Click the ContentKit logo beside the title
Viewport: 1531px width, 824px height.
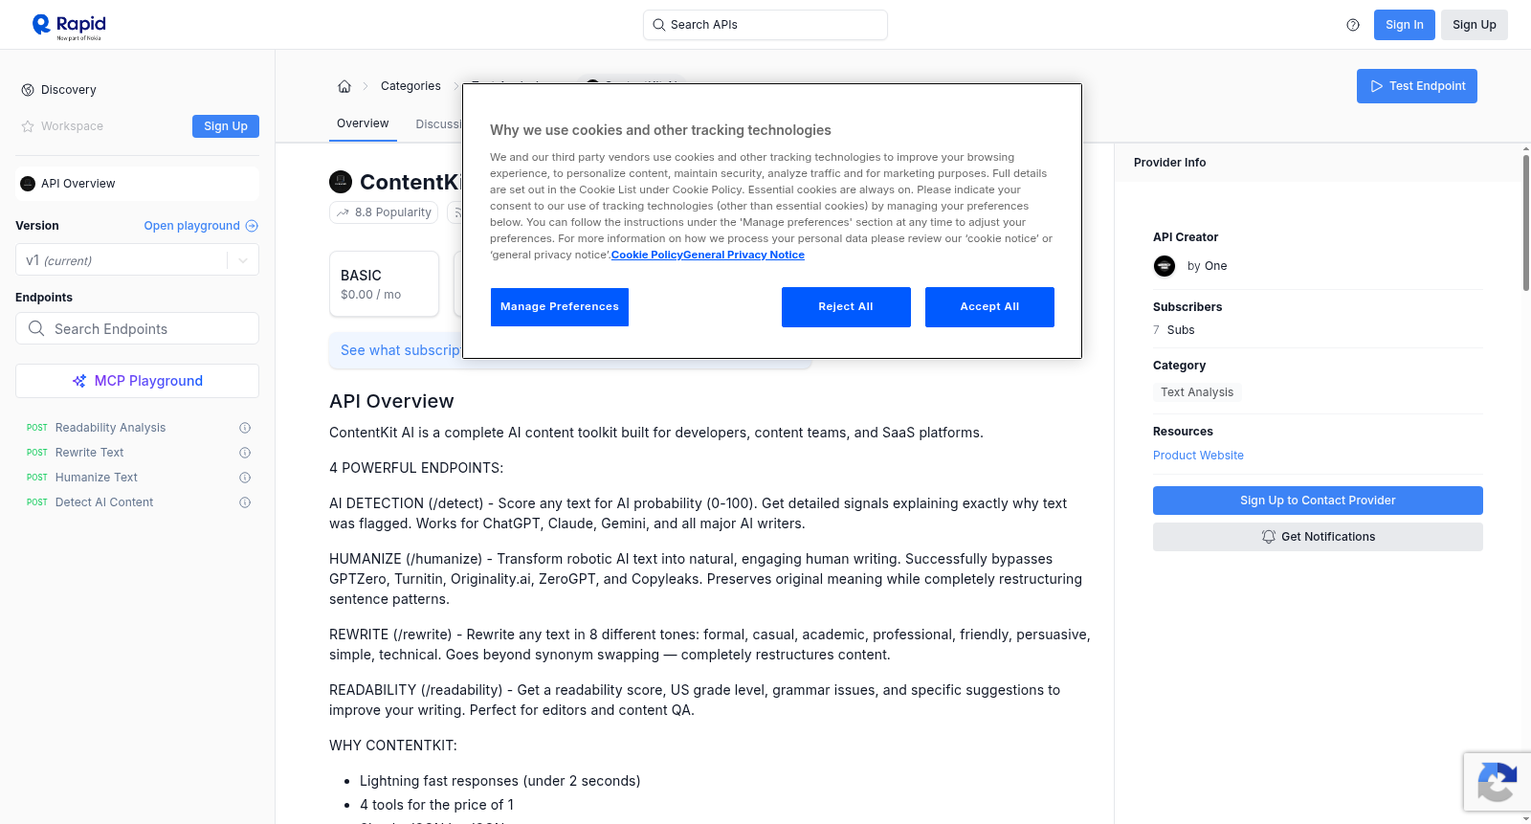341,182
